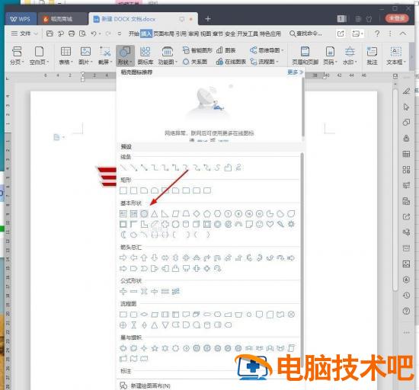Expand the 页码 page number dropdown
The width and height of the screenshot is (419, 390).
click(330, 56)
